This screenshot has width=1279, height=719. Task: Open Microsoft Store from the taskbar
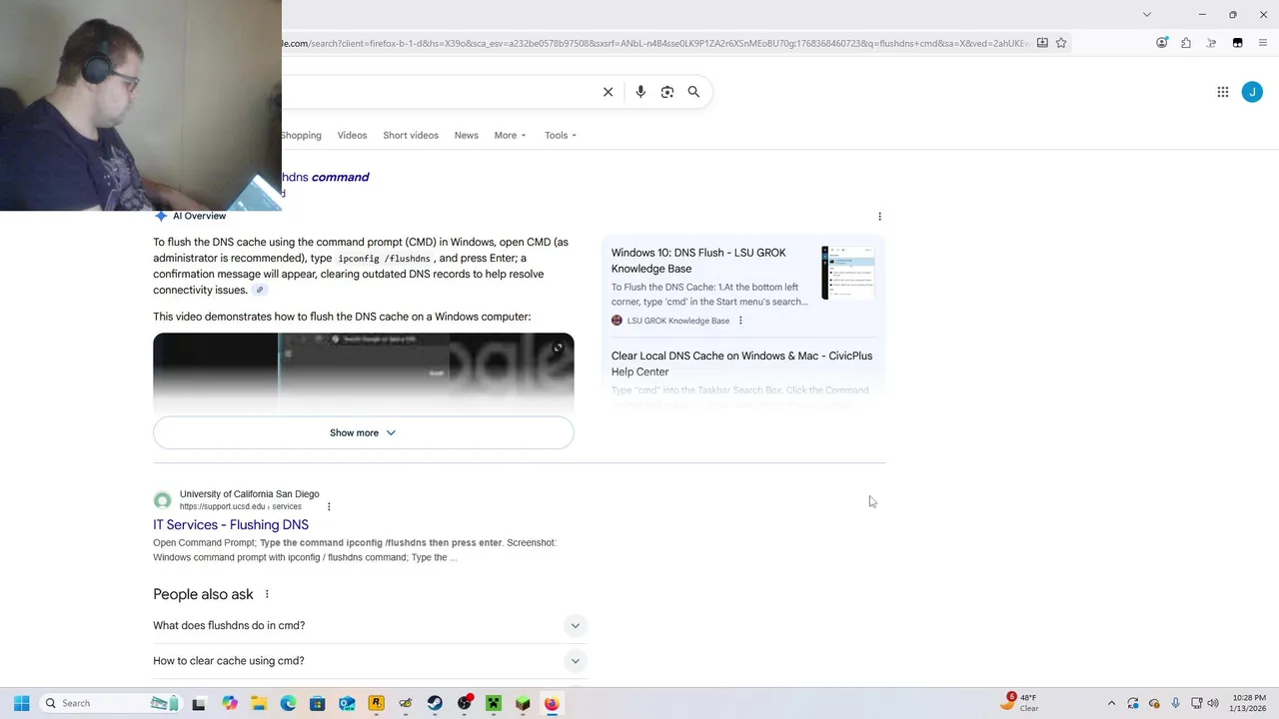coord(318,703)
